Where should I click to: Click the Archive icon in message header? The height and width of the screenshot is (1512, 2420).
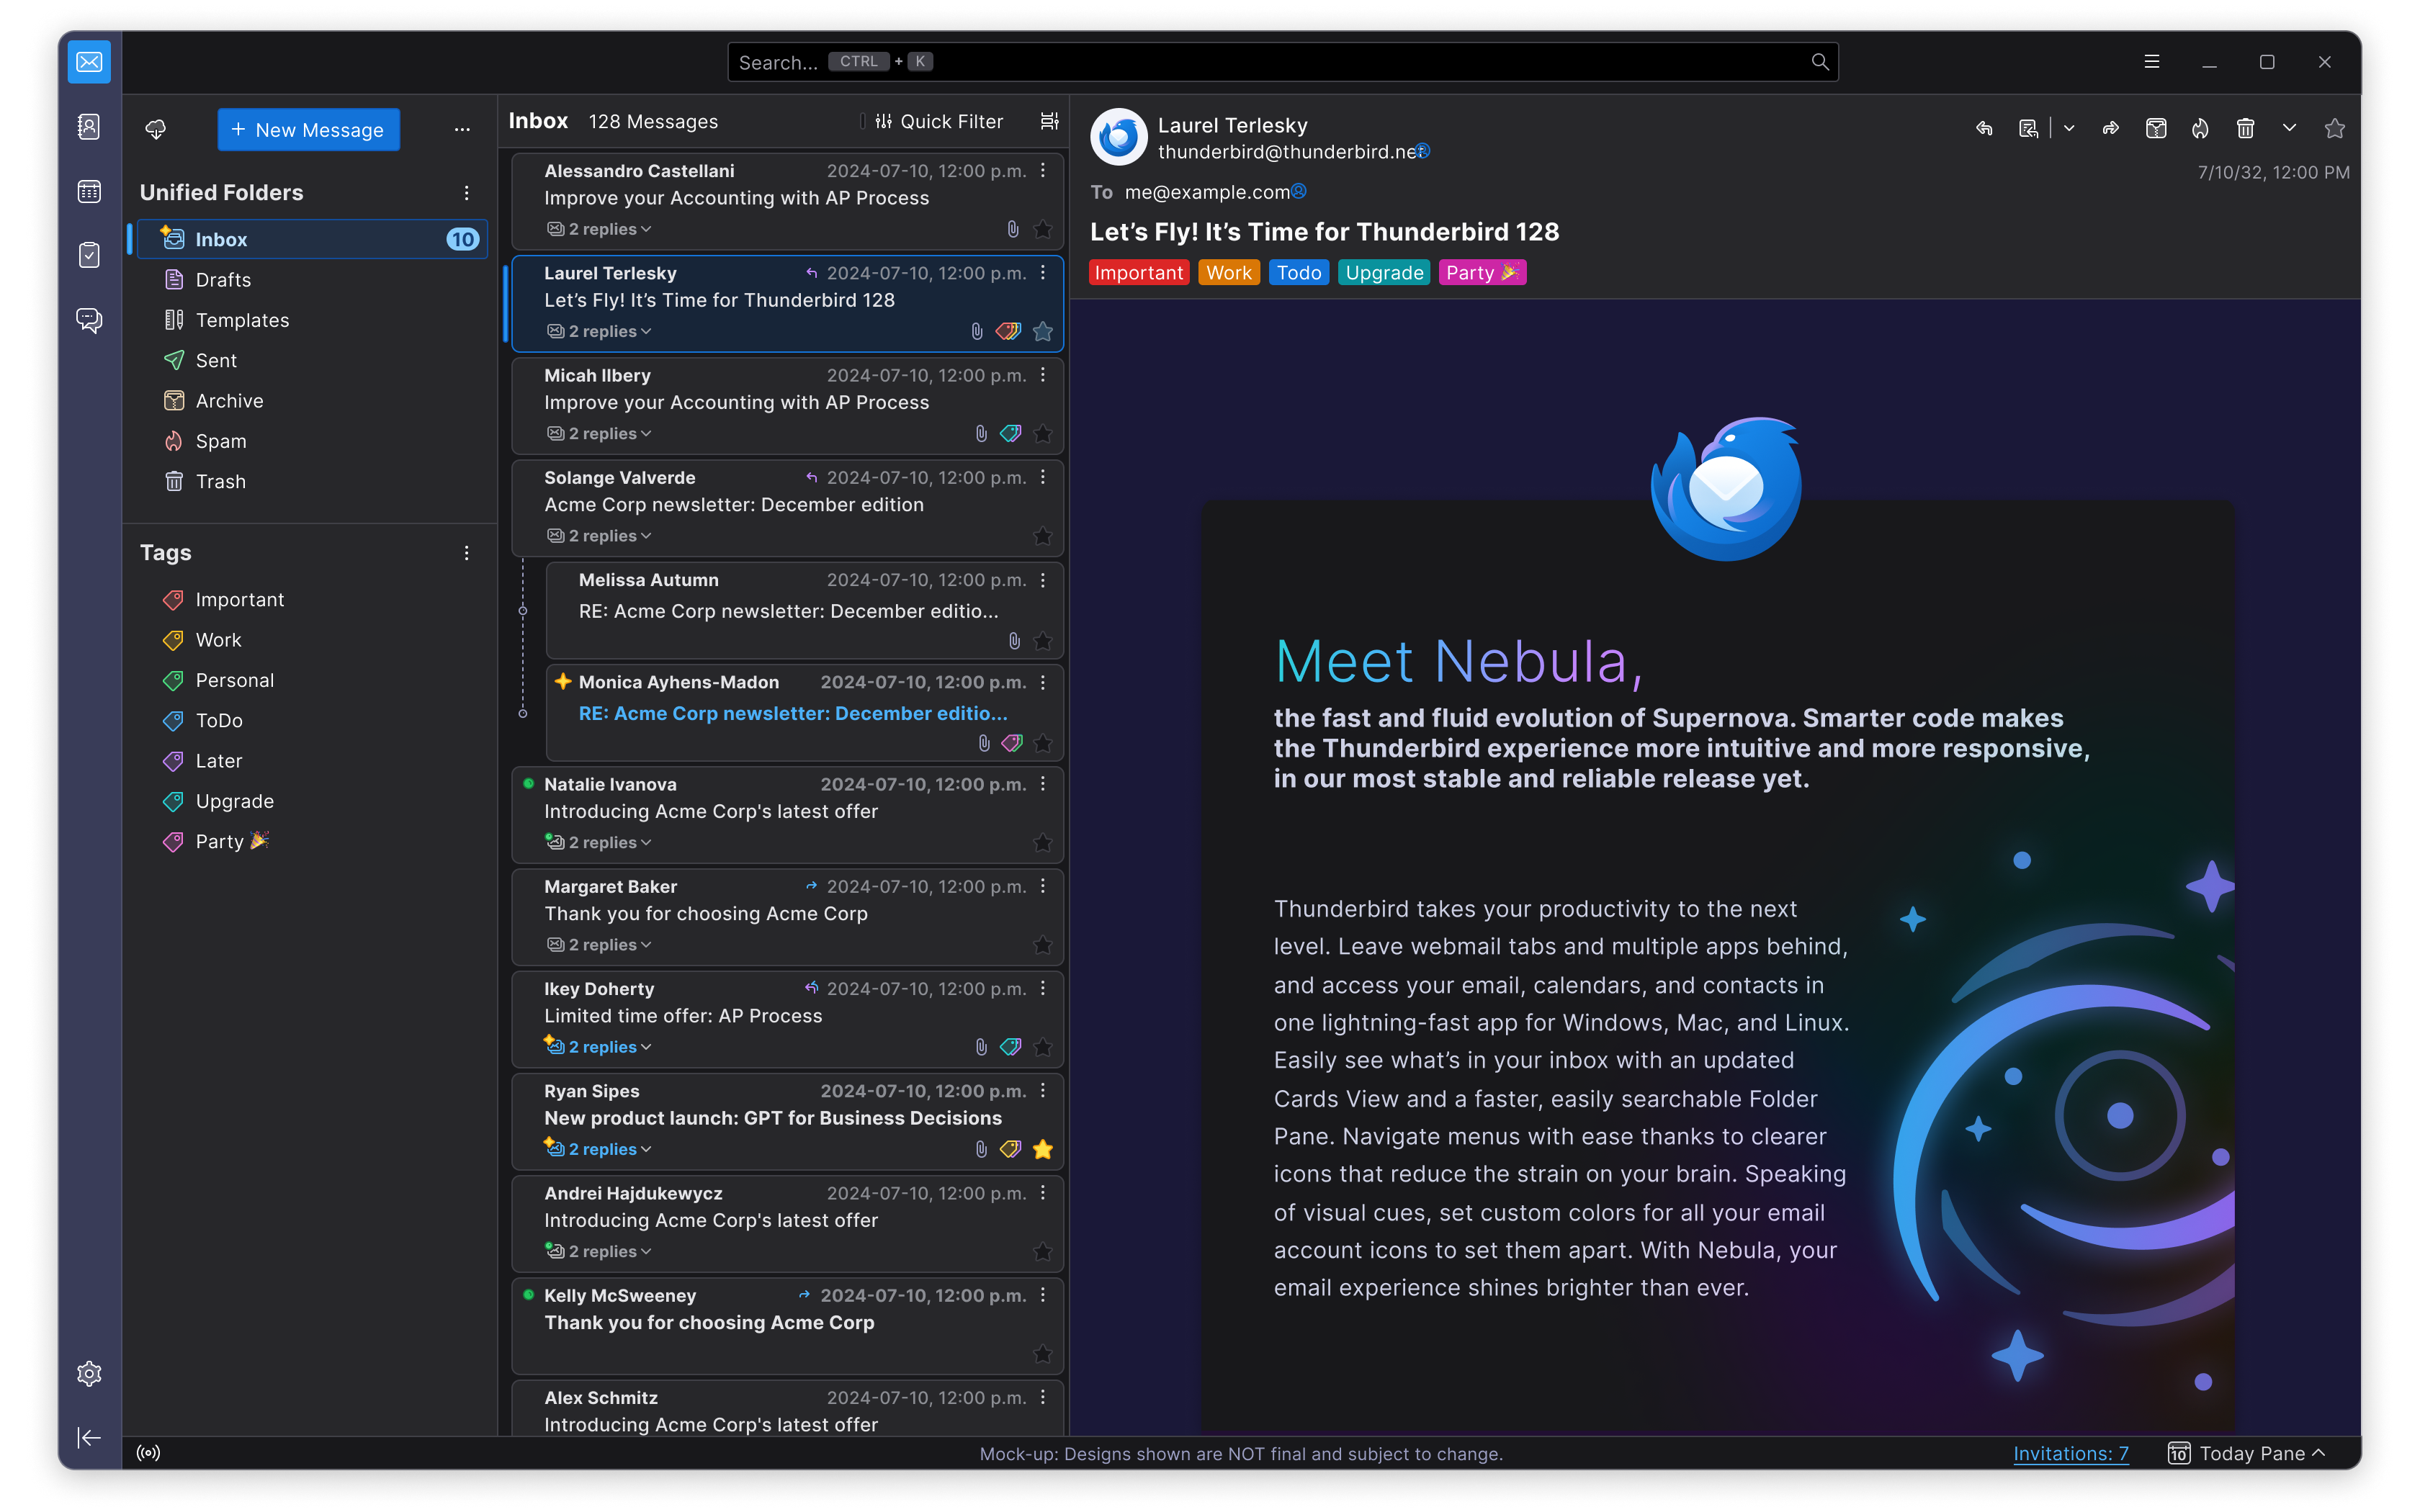click(2156, 128)
